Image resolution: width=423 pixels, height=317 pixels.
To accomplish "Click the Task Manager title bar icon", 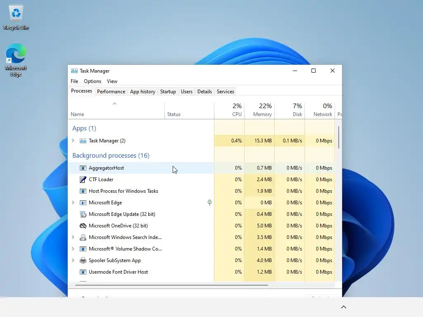I will (74, 71).
